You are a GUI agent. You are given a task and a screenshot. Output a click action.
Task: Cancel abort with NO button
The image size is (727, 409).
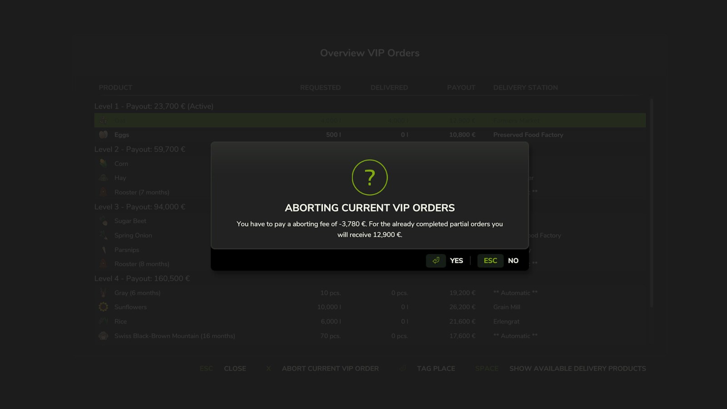pyautogui.click(x=513, y=260)
